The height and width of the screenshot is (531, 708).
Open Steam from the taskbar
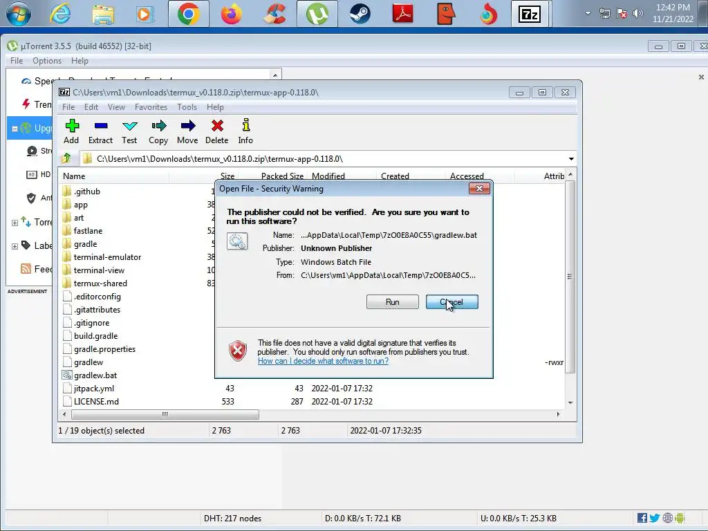click(360, 14)
